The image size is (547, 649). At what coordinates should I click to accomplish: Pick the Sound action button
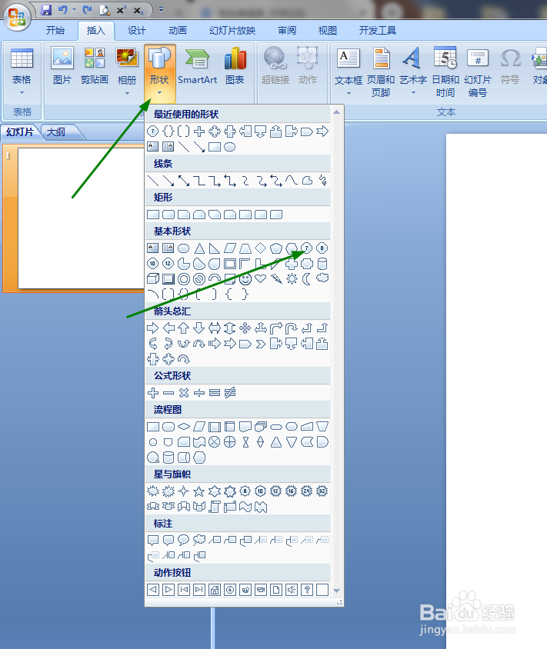click(292, 589)
